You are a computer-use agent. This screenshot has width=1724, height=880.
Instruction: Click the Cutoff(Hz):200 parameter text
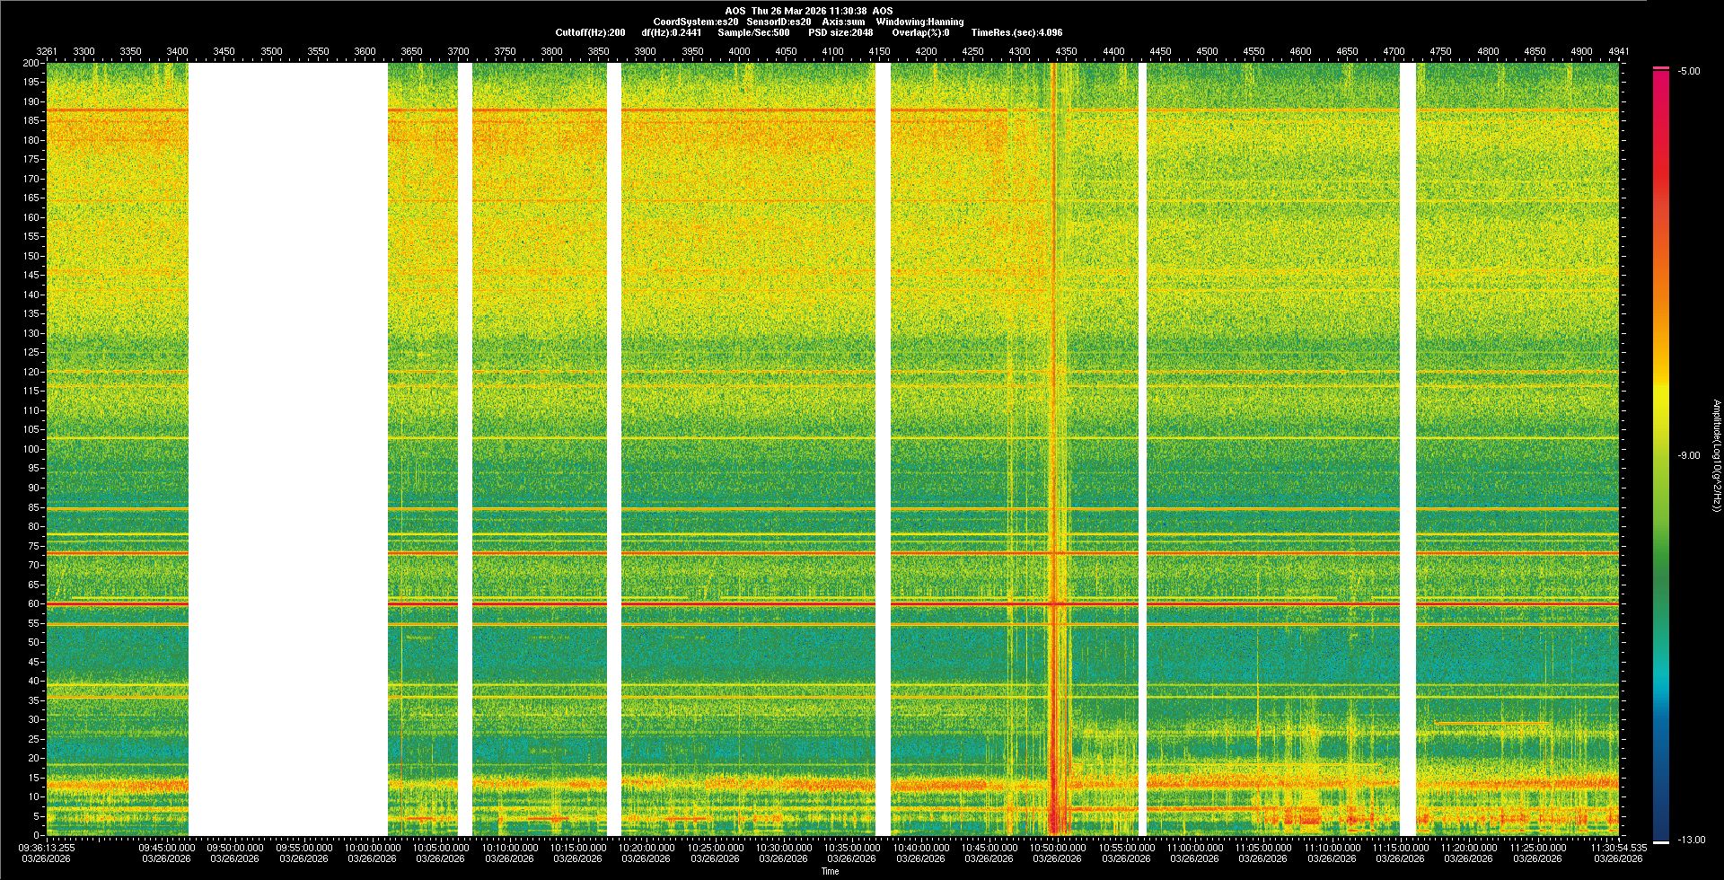590,32
